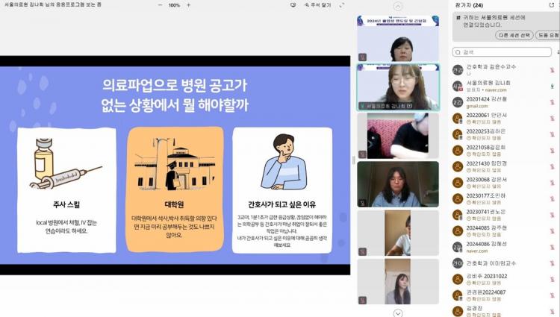Image resolution: width=560 pixels, height=317 pixels.
Task: Toggle muted mic for 20244086 김혜선
Action: pyautogui.click(x=551, y=246)
